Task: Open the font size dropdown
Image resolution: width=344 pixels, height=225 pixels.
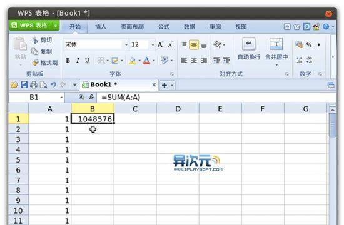Action: 153,45
